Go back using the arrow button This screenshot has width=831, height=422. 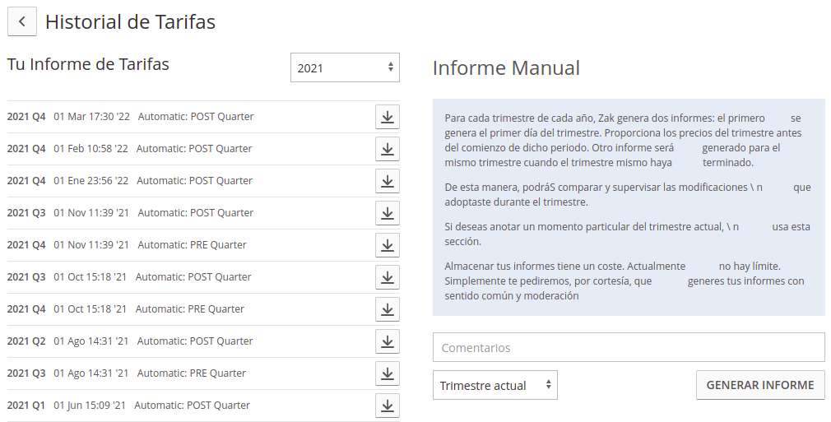pos(21,21)
